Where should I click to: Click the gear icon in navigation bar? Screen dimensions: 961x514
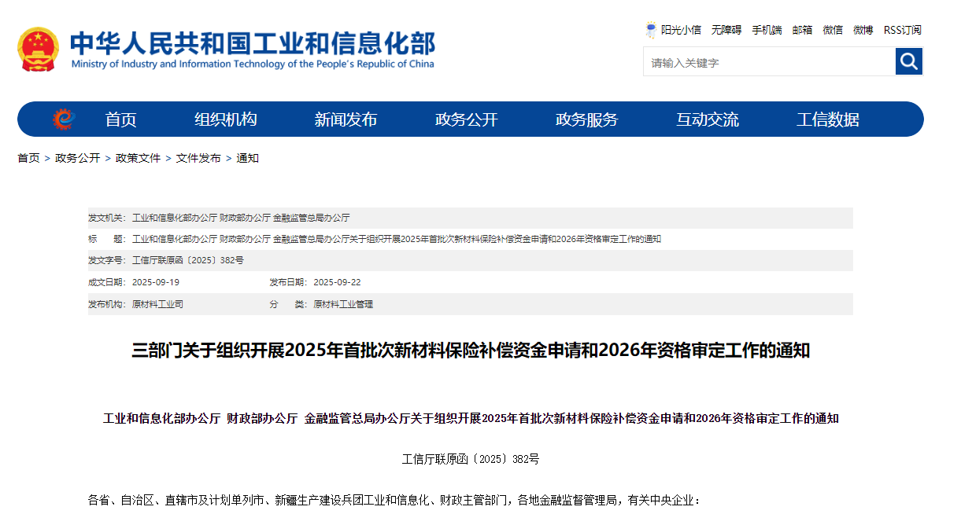click(64, 119)
